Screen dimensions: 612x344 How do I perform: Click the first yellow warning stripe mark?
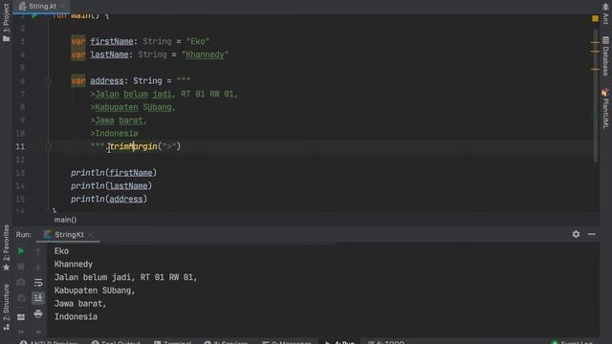(x=595, y=42)
